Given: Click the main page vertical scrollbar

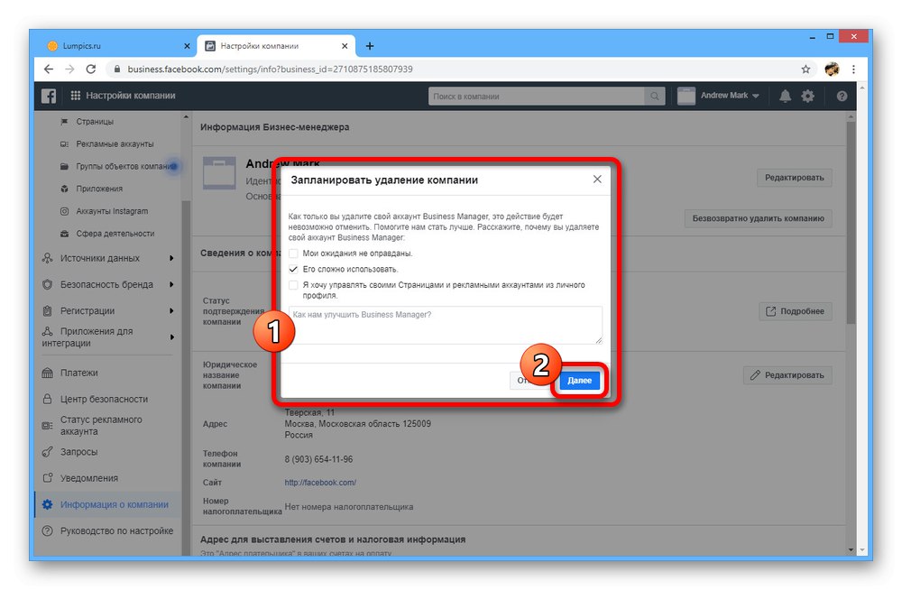Looking at the screenshot, I should point(851,222).
